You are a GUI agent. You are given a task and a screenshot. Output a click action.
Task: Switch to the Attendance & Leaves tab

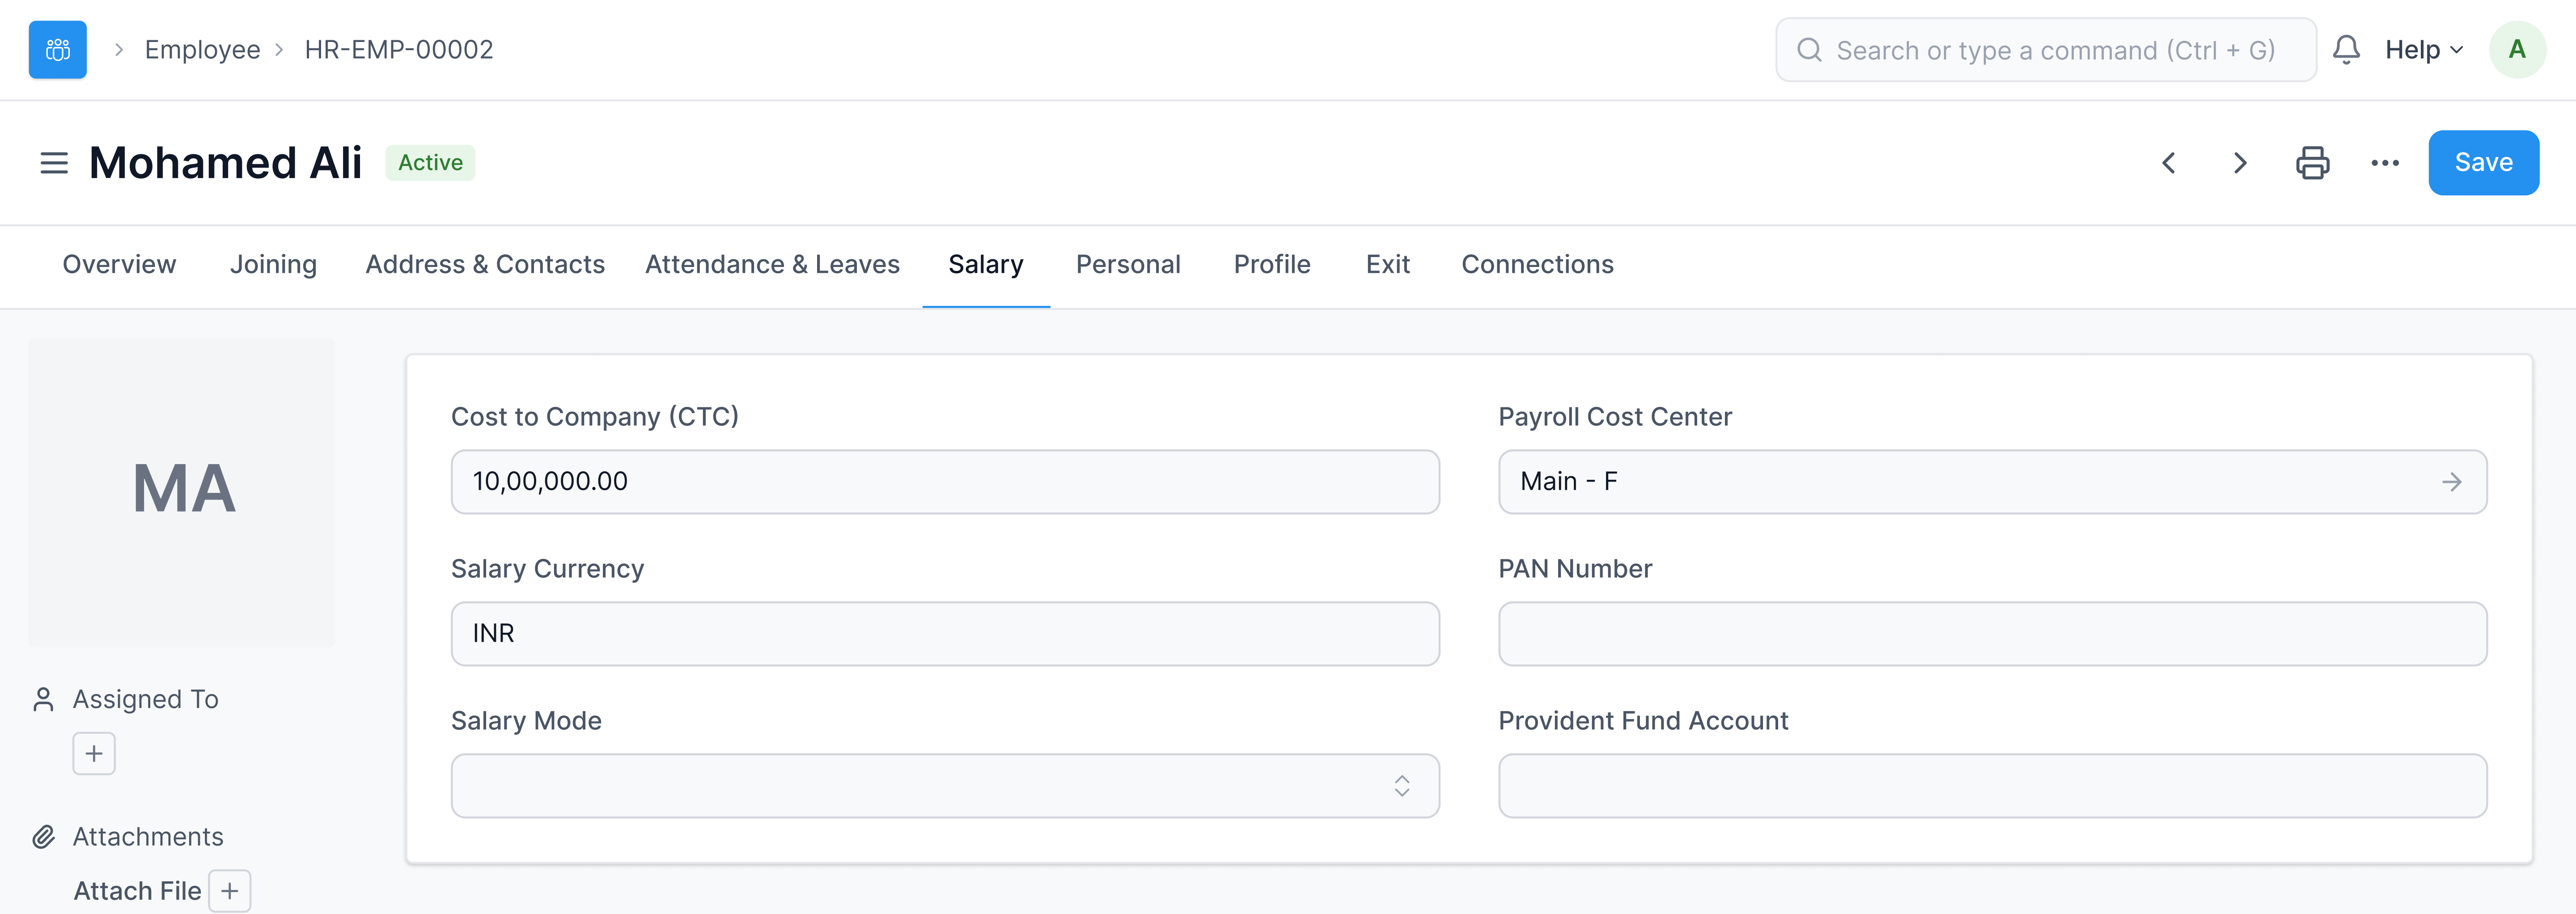pyautogui.click(x=772, y=264)
